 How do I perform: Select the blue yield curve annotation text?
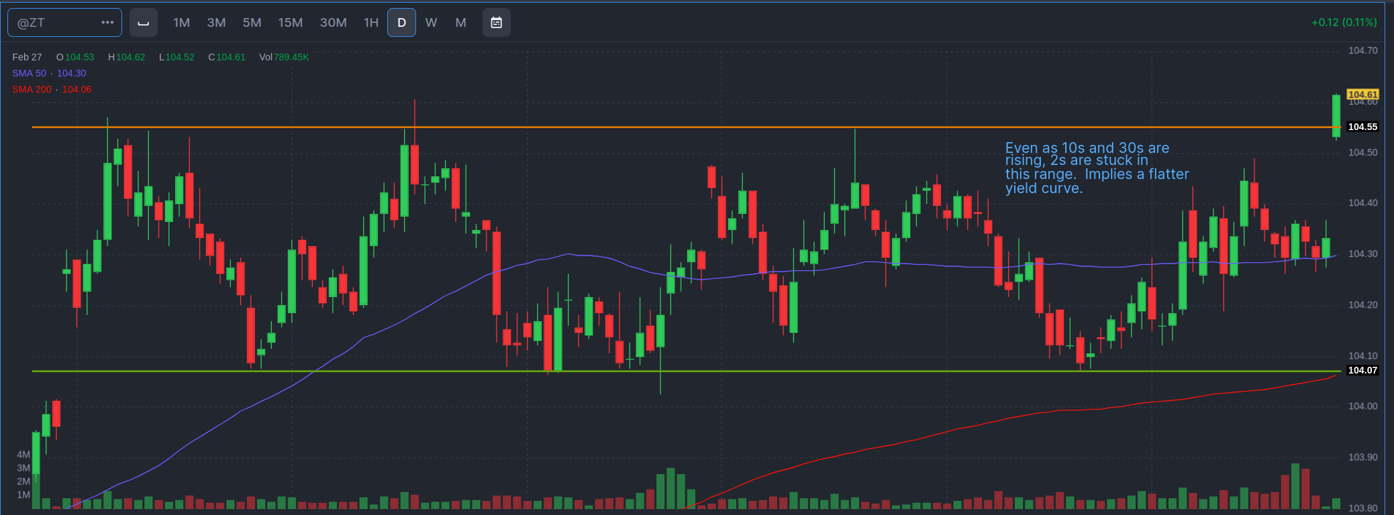[1096, 168]
